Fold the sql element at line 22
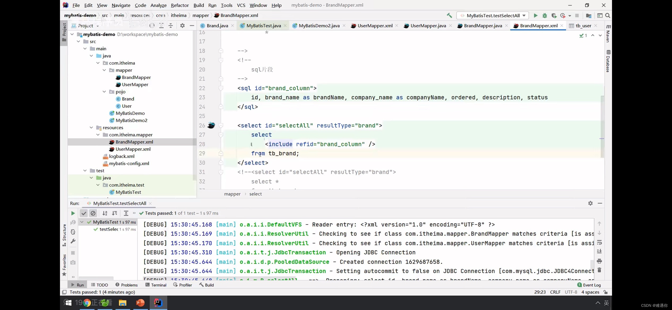672x310 pixels. 221,88
